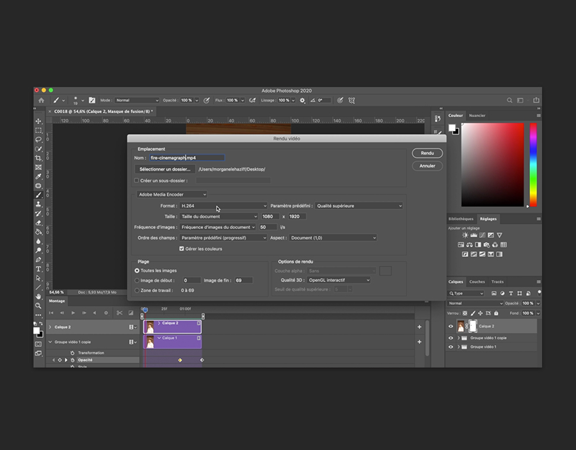Select the Crop tool
This screenshot has width=576, height=450.
point(38,158)
